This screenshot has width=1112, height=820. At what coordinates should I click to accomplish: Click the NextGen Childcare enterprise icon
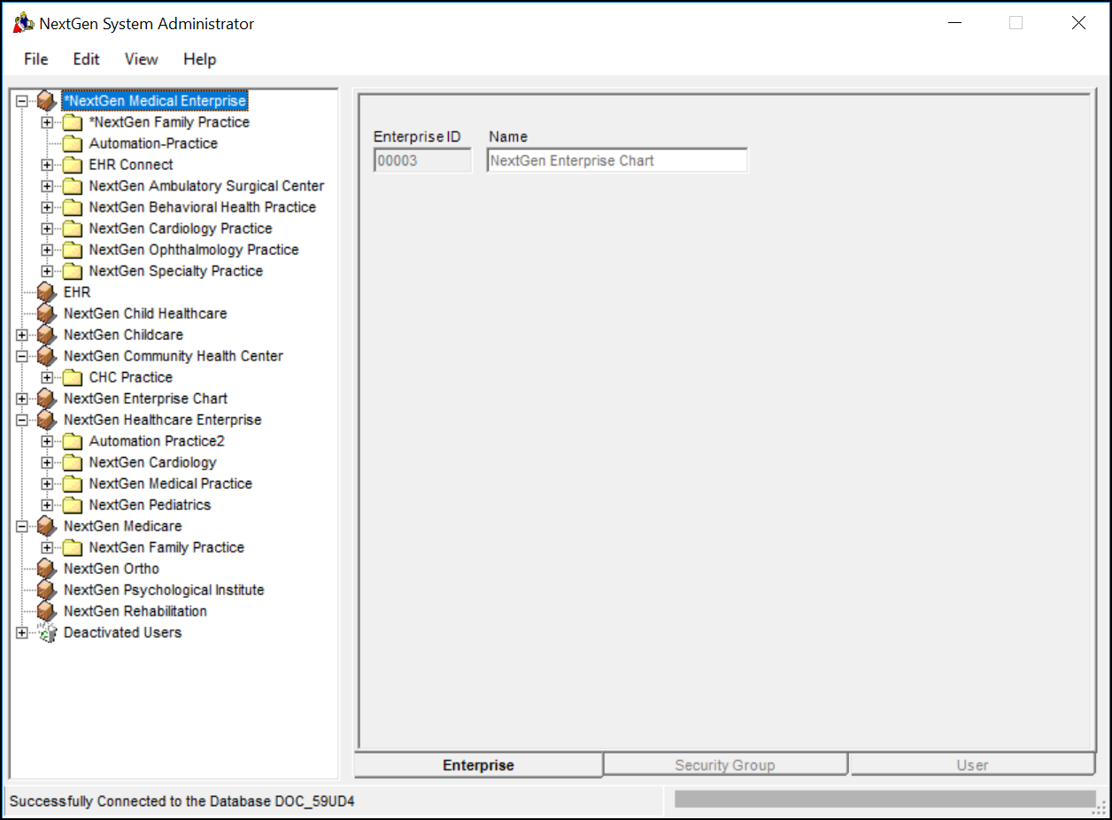[47, 335]
